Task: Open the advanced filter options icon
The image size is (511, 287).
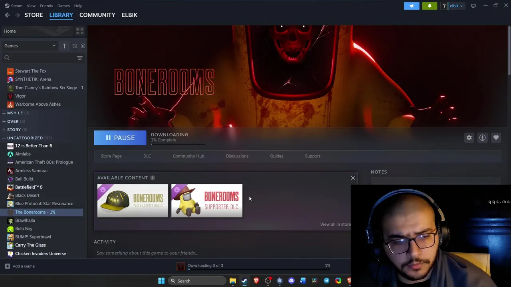Action: click(x=80, y=58)
